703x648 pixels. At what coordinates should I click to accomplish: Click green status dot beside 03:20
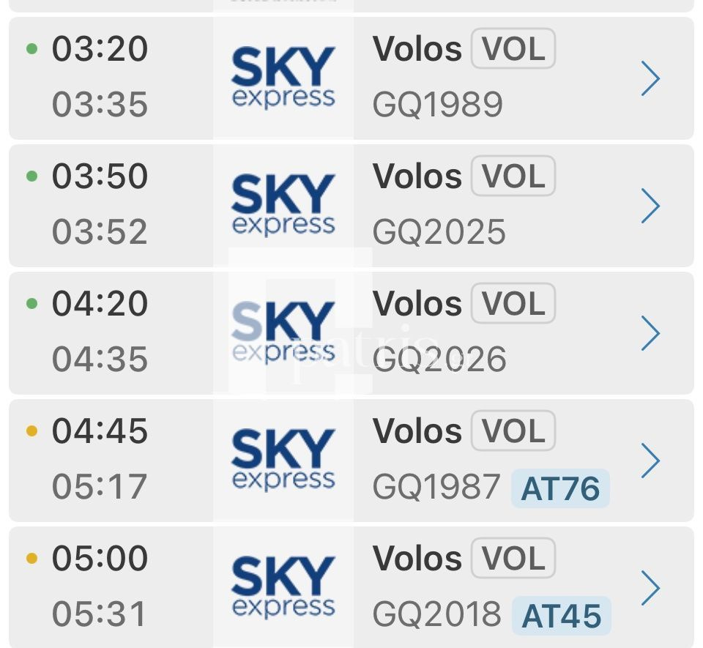tap(31, 49)
